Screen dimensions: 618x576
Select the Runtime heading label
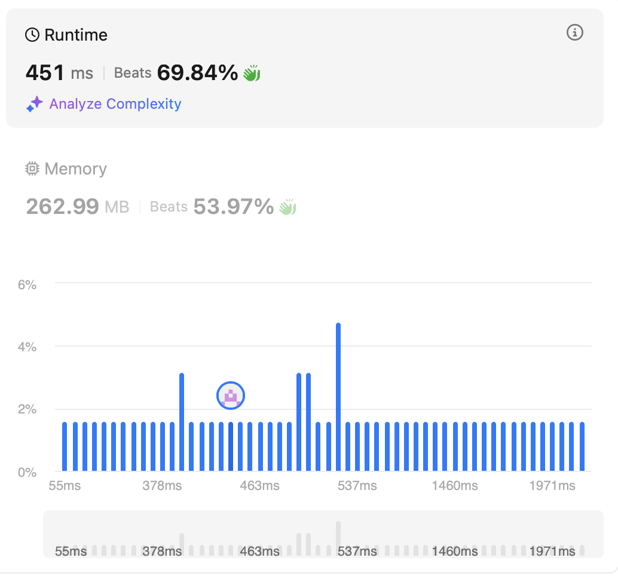76,35
